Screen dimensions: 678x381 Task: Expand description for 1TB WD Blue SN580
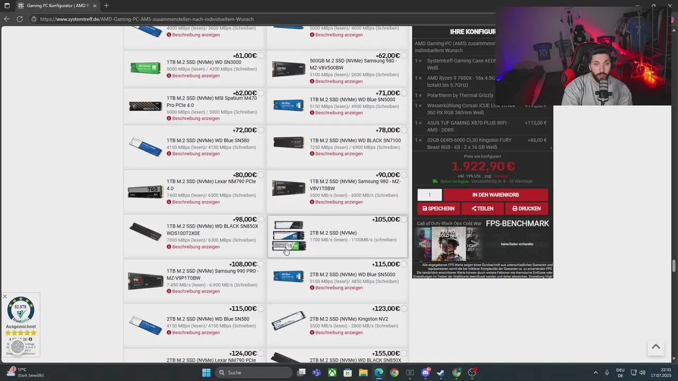193,154
